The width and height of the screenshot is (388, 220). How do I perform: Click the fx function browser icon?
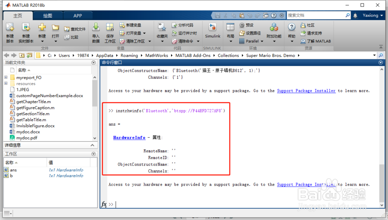coord(104,204)
